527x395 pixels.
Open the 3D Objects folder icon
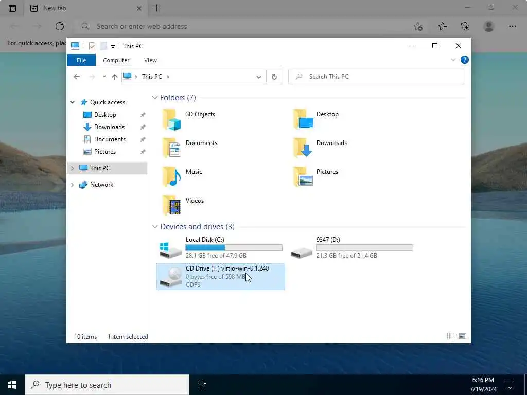click(x=172, y=119)
